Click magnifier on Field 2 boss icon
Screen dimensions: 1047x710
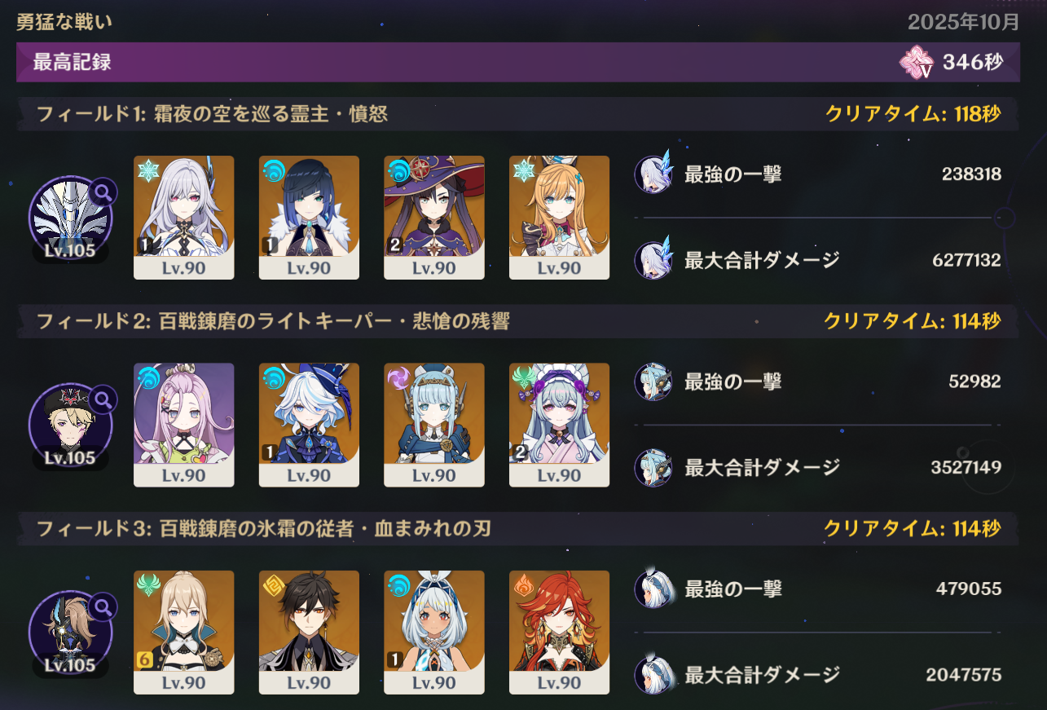pos(103,399)
